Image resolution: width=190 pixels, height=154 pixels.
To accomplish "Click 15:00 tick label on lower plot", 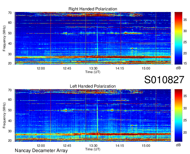I will coord(146,146).
